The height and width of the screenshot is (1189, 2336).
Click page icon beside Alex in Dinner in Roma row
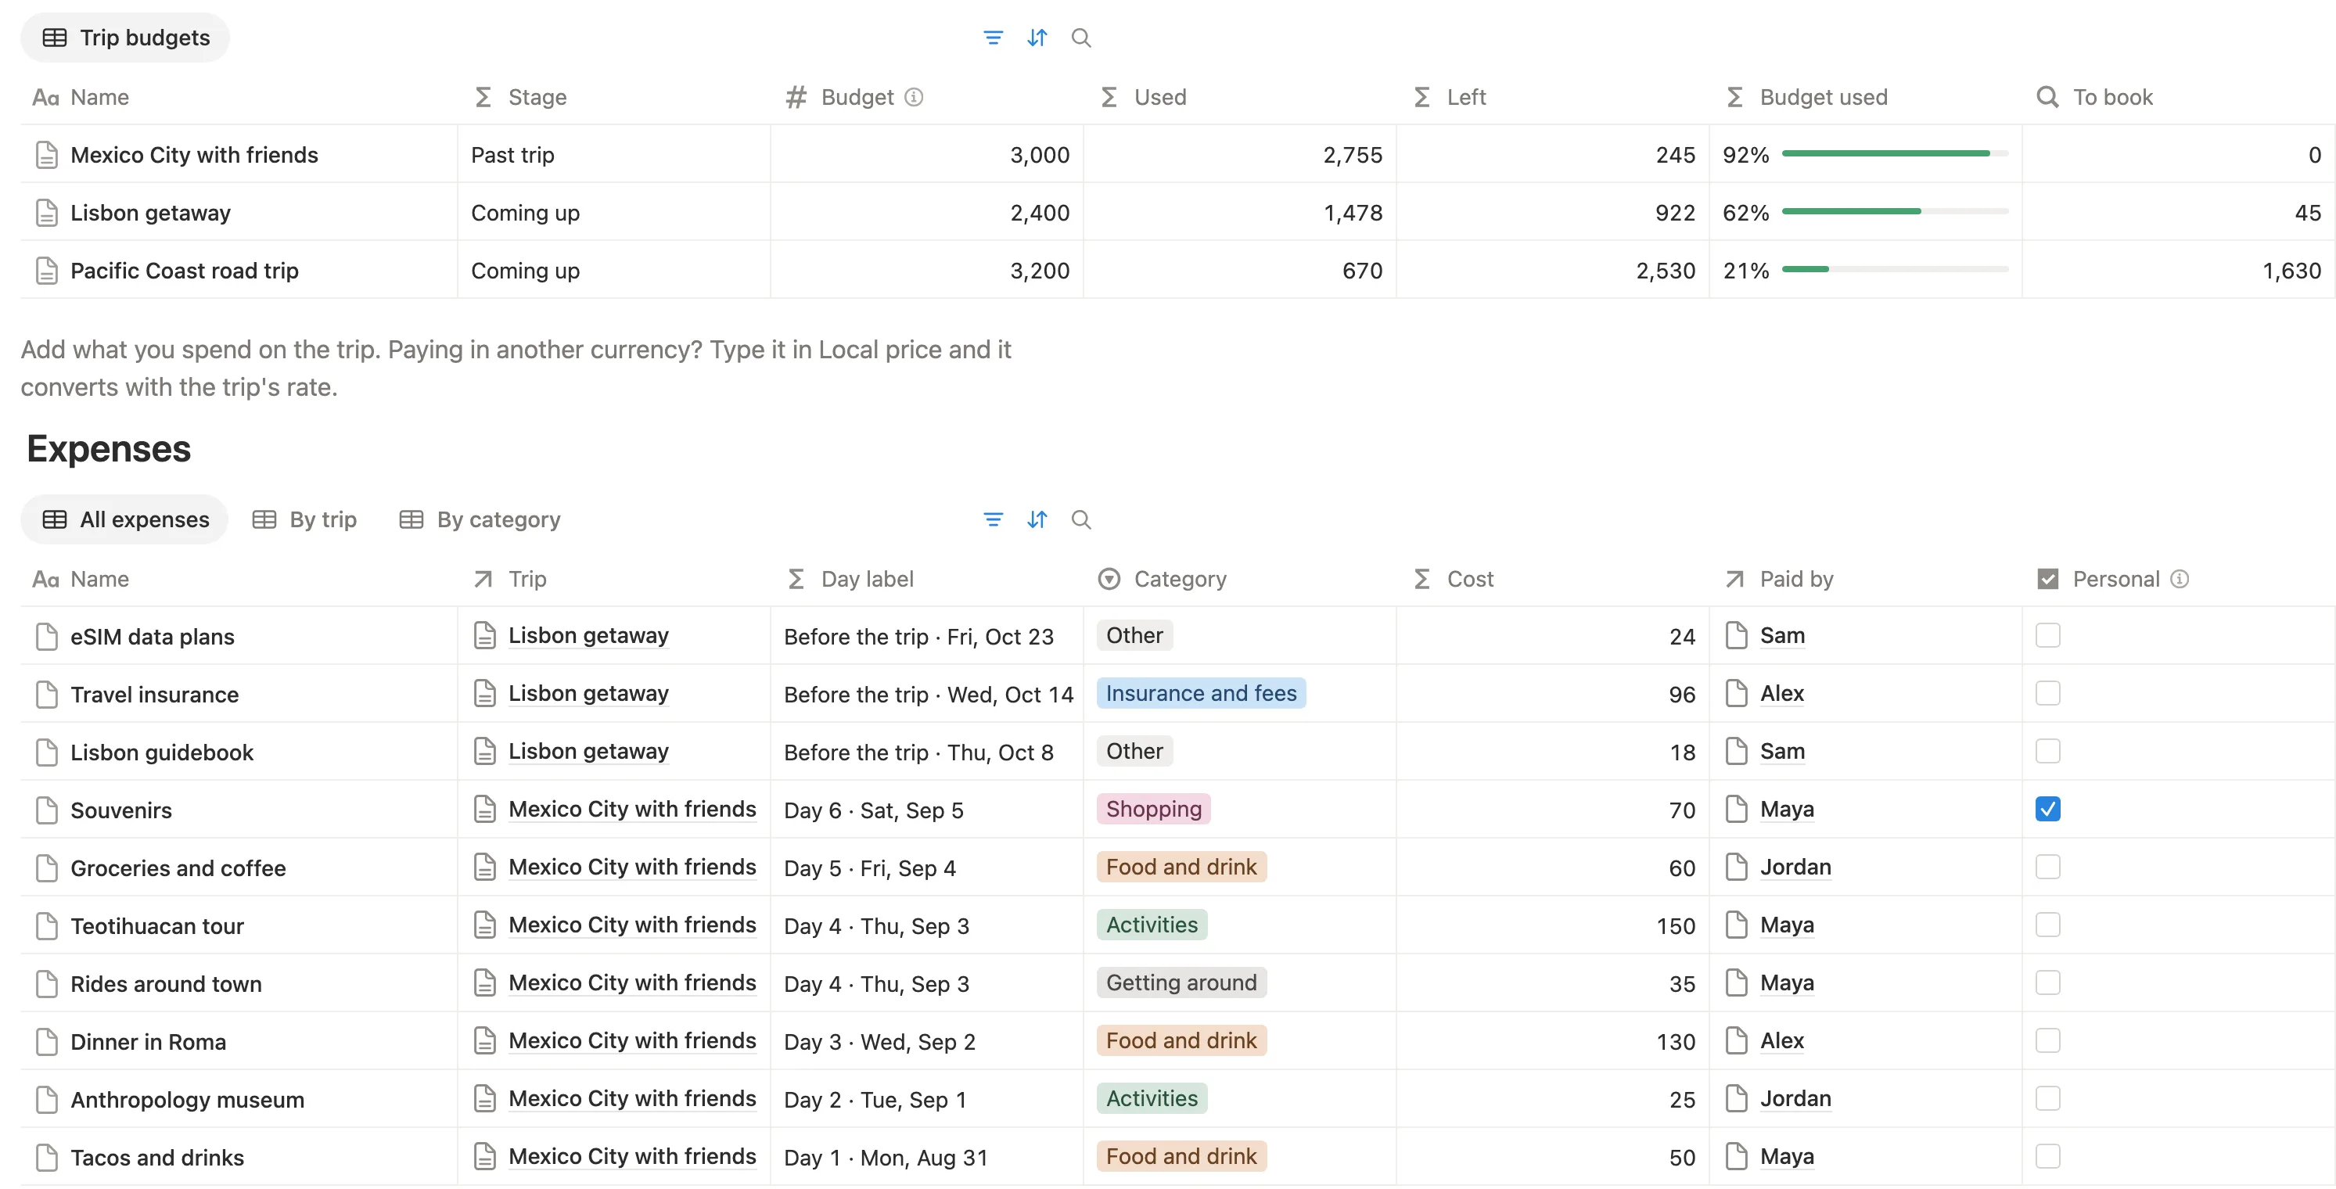(1736, 1041)
